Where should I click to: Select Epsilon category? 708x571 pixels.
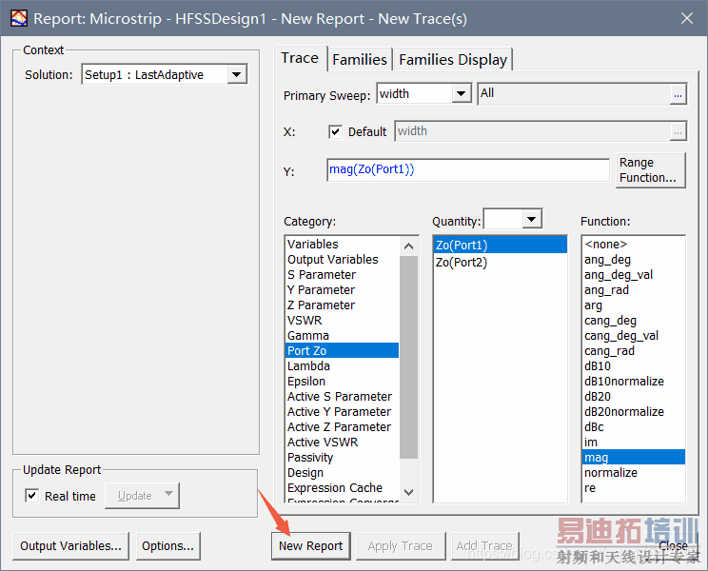[x=342, y=382]
